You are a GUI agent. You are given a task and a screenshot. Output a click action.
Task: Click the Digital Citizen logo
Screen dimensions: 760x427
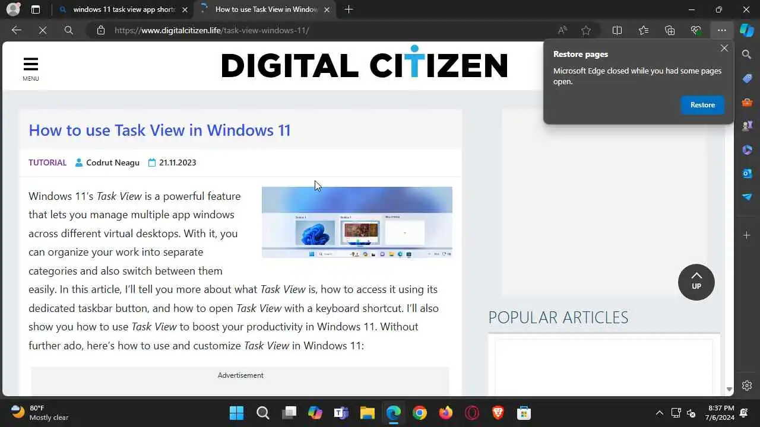pos(364,63)
